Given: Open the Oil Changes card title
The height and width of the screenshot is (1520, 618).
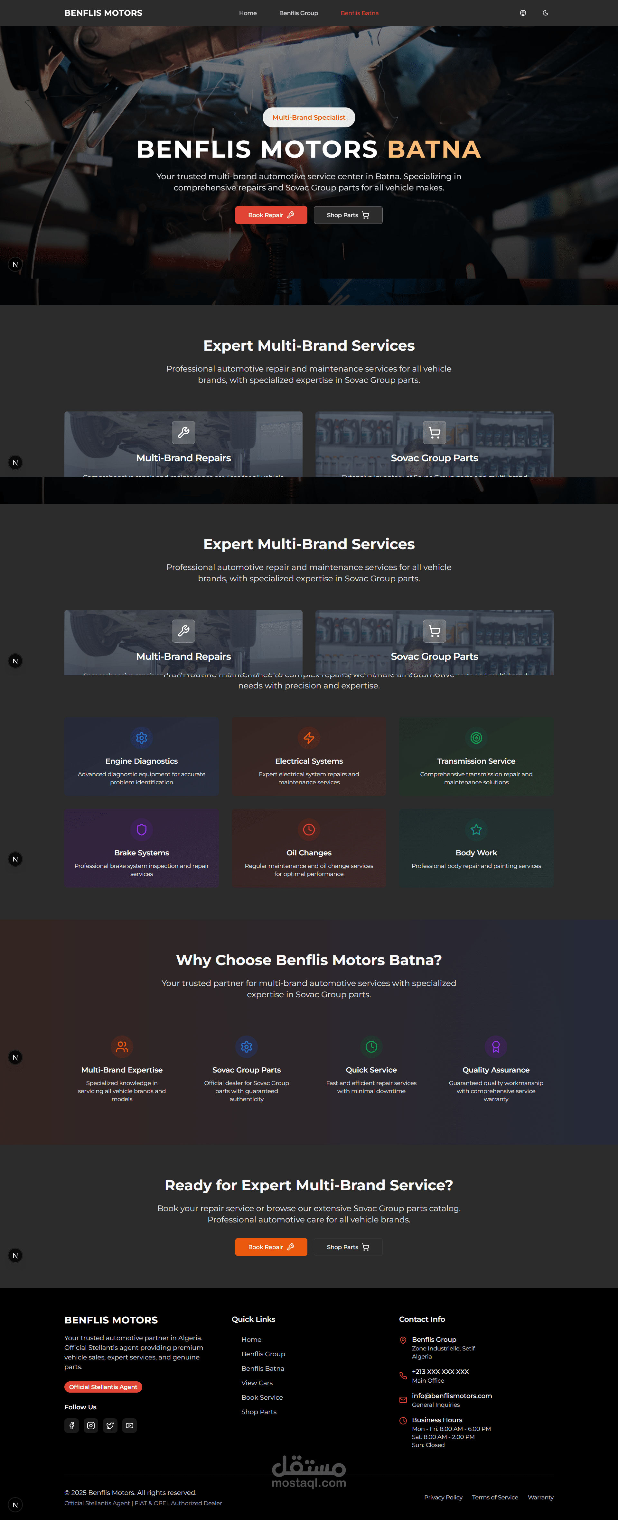Looking at the screenshot, I should click(x=309, y=852).
